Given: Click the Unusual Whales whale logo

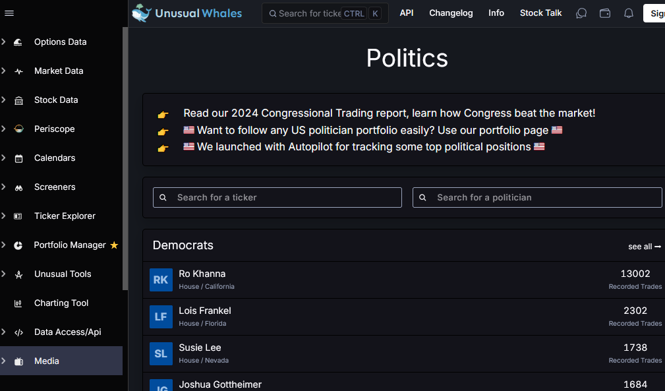Looking at the screenshot, I should click(x=142, y=13).
